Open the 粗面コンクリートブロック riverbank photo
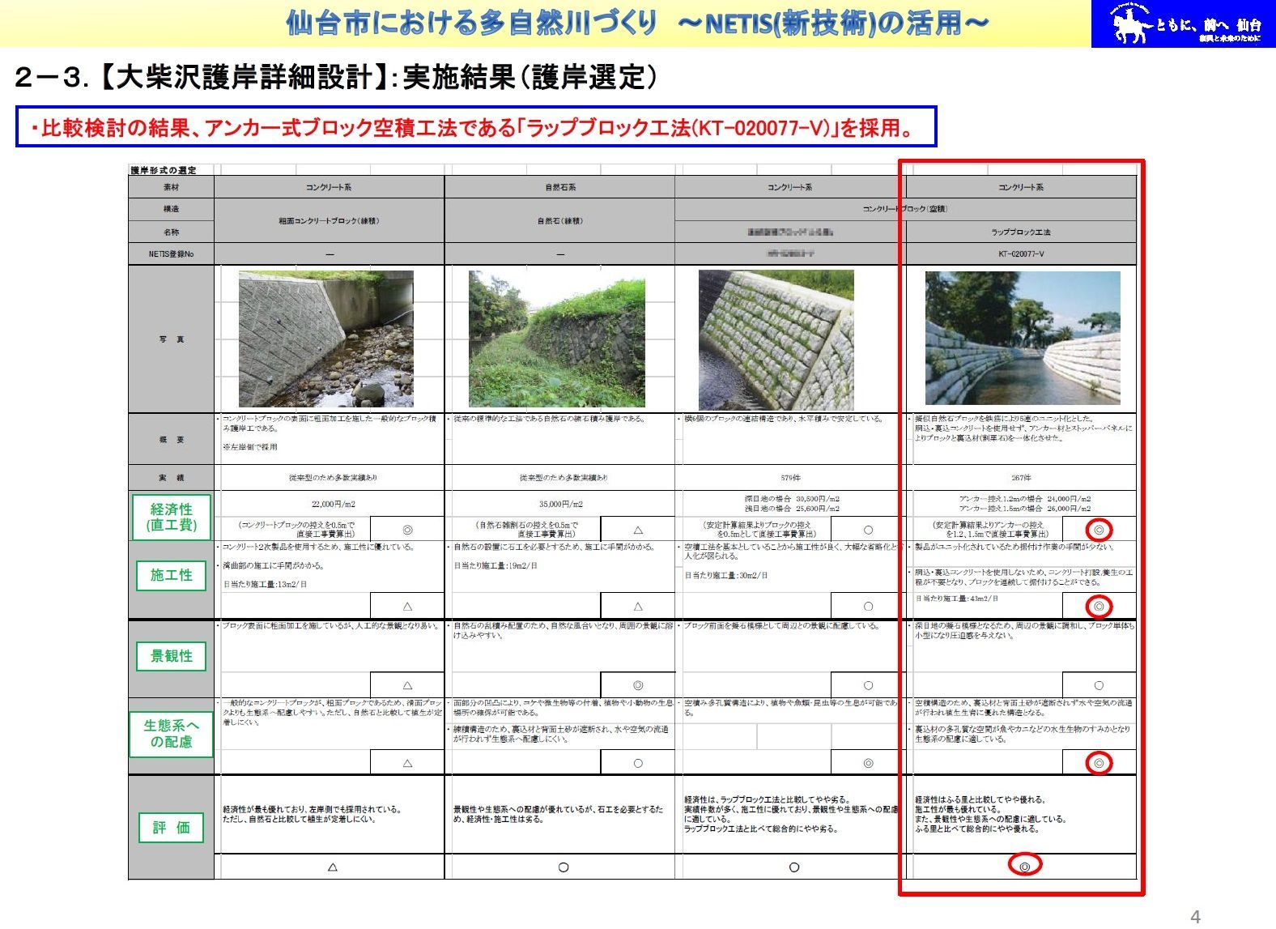Viewport: 1276px width, 929px height. [x=325, y=339]
